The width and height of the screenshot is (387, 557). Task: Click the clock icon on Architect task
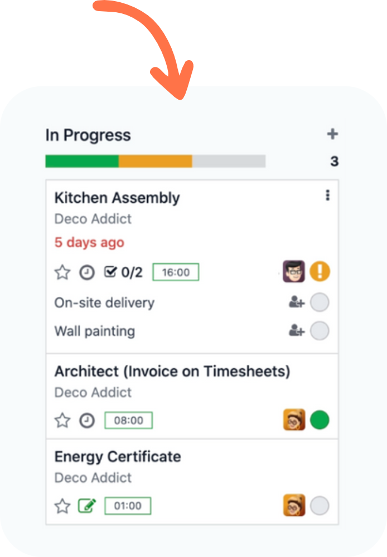tap(87, 421)
